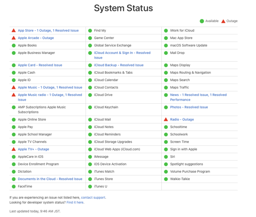Screen dimensions: 256x217
Task: Open the Photos resolved issue link
Action: (189, 107)
